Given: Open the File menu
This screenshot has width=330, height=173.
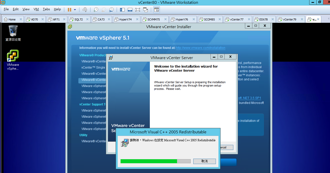Looking at the screenshot, I should [x=6, y=9].
